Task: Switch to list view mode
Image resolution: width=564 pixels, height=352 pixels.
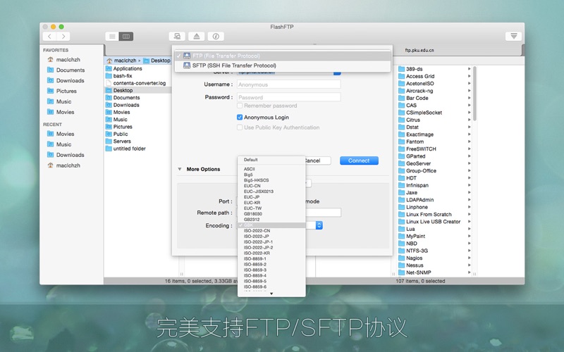Action: click(112, 37)
